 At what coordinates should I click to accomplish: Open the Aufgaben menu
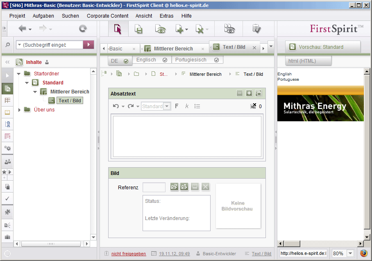click(x=43, y=16)
